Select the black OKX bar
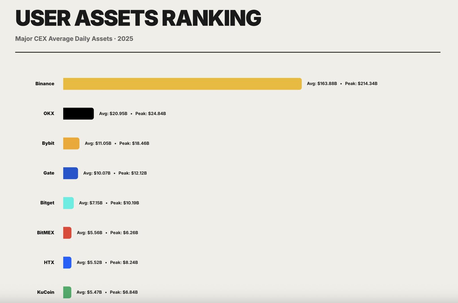Screen dimensions: 458x303 click(78, 114)
